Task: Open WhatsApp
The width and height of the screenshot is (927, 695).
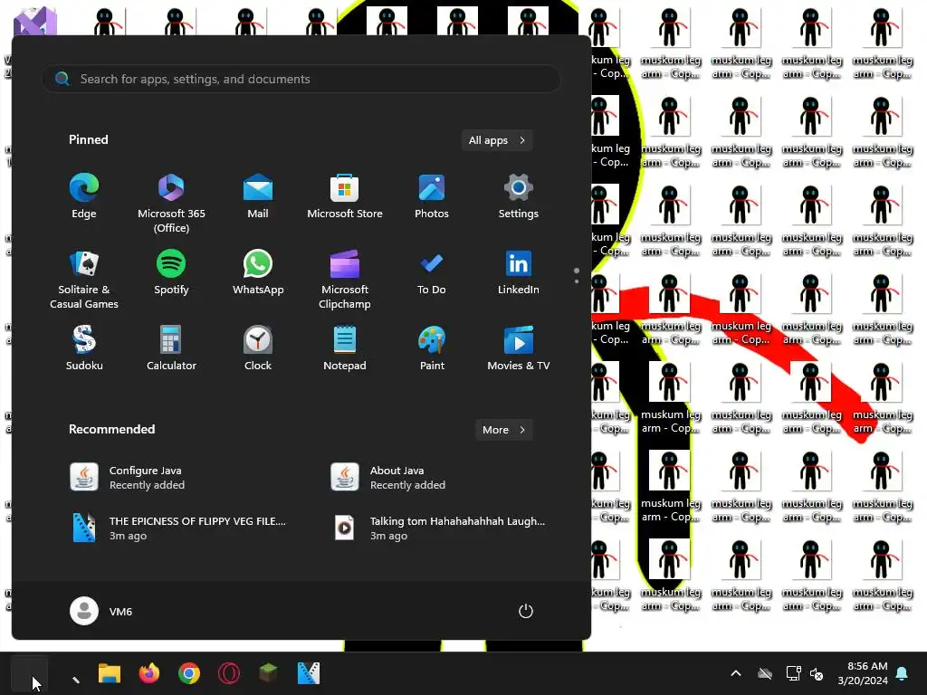Action: tap(258, 272)
